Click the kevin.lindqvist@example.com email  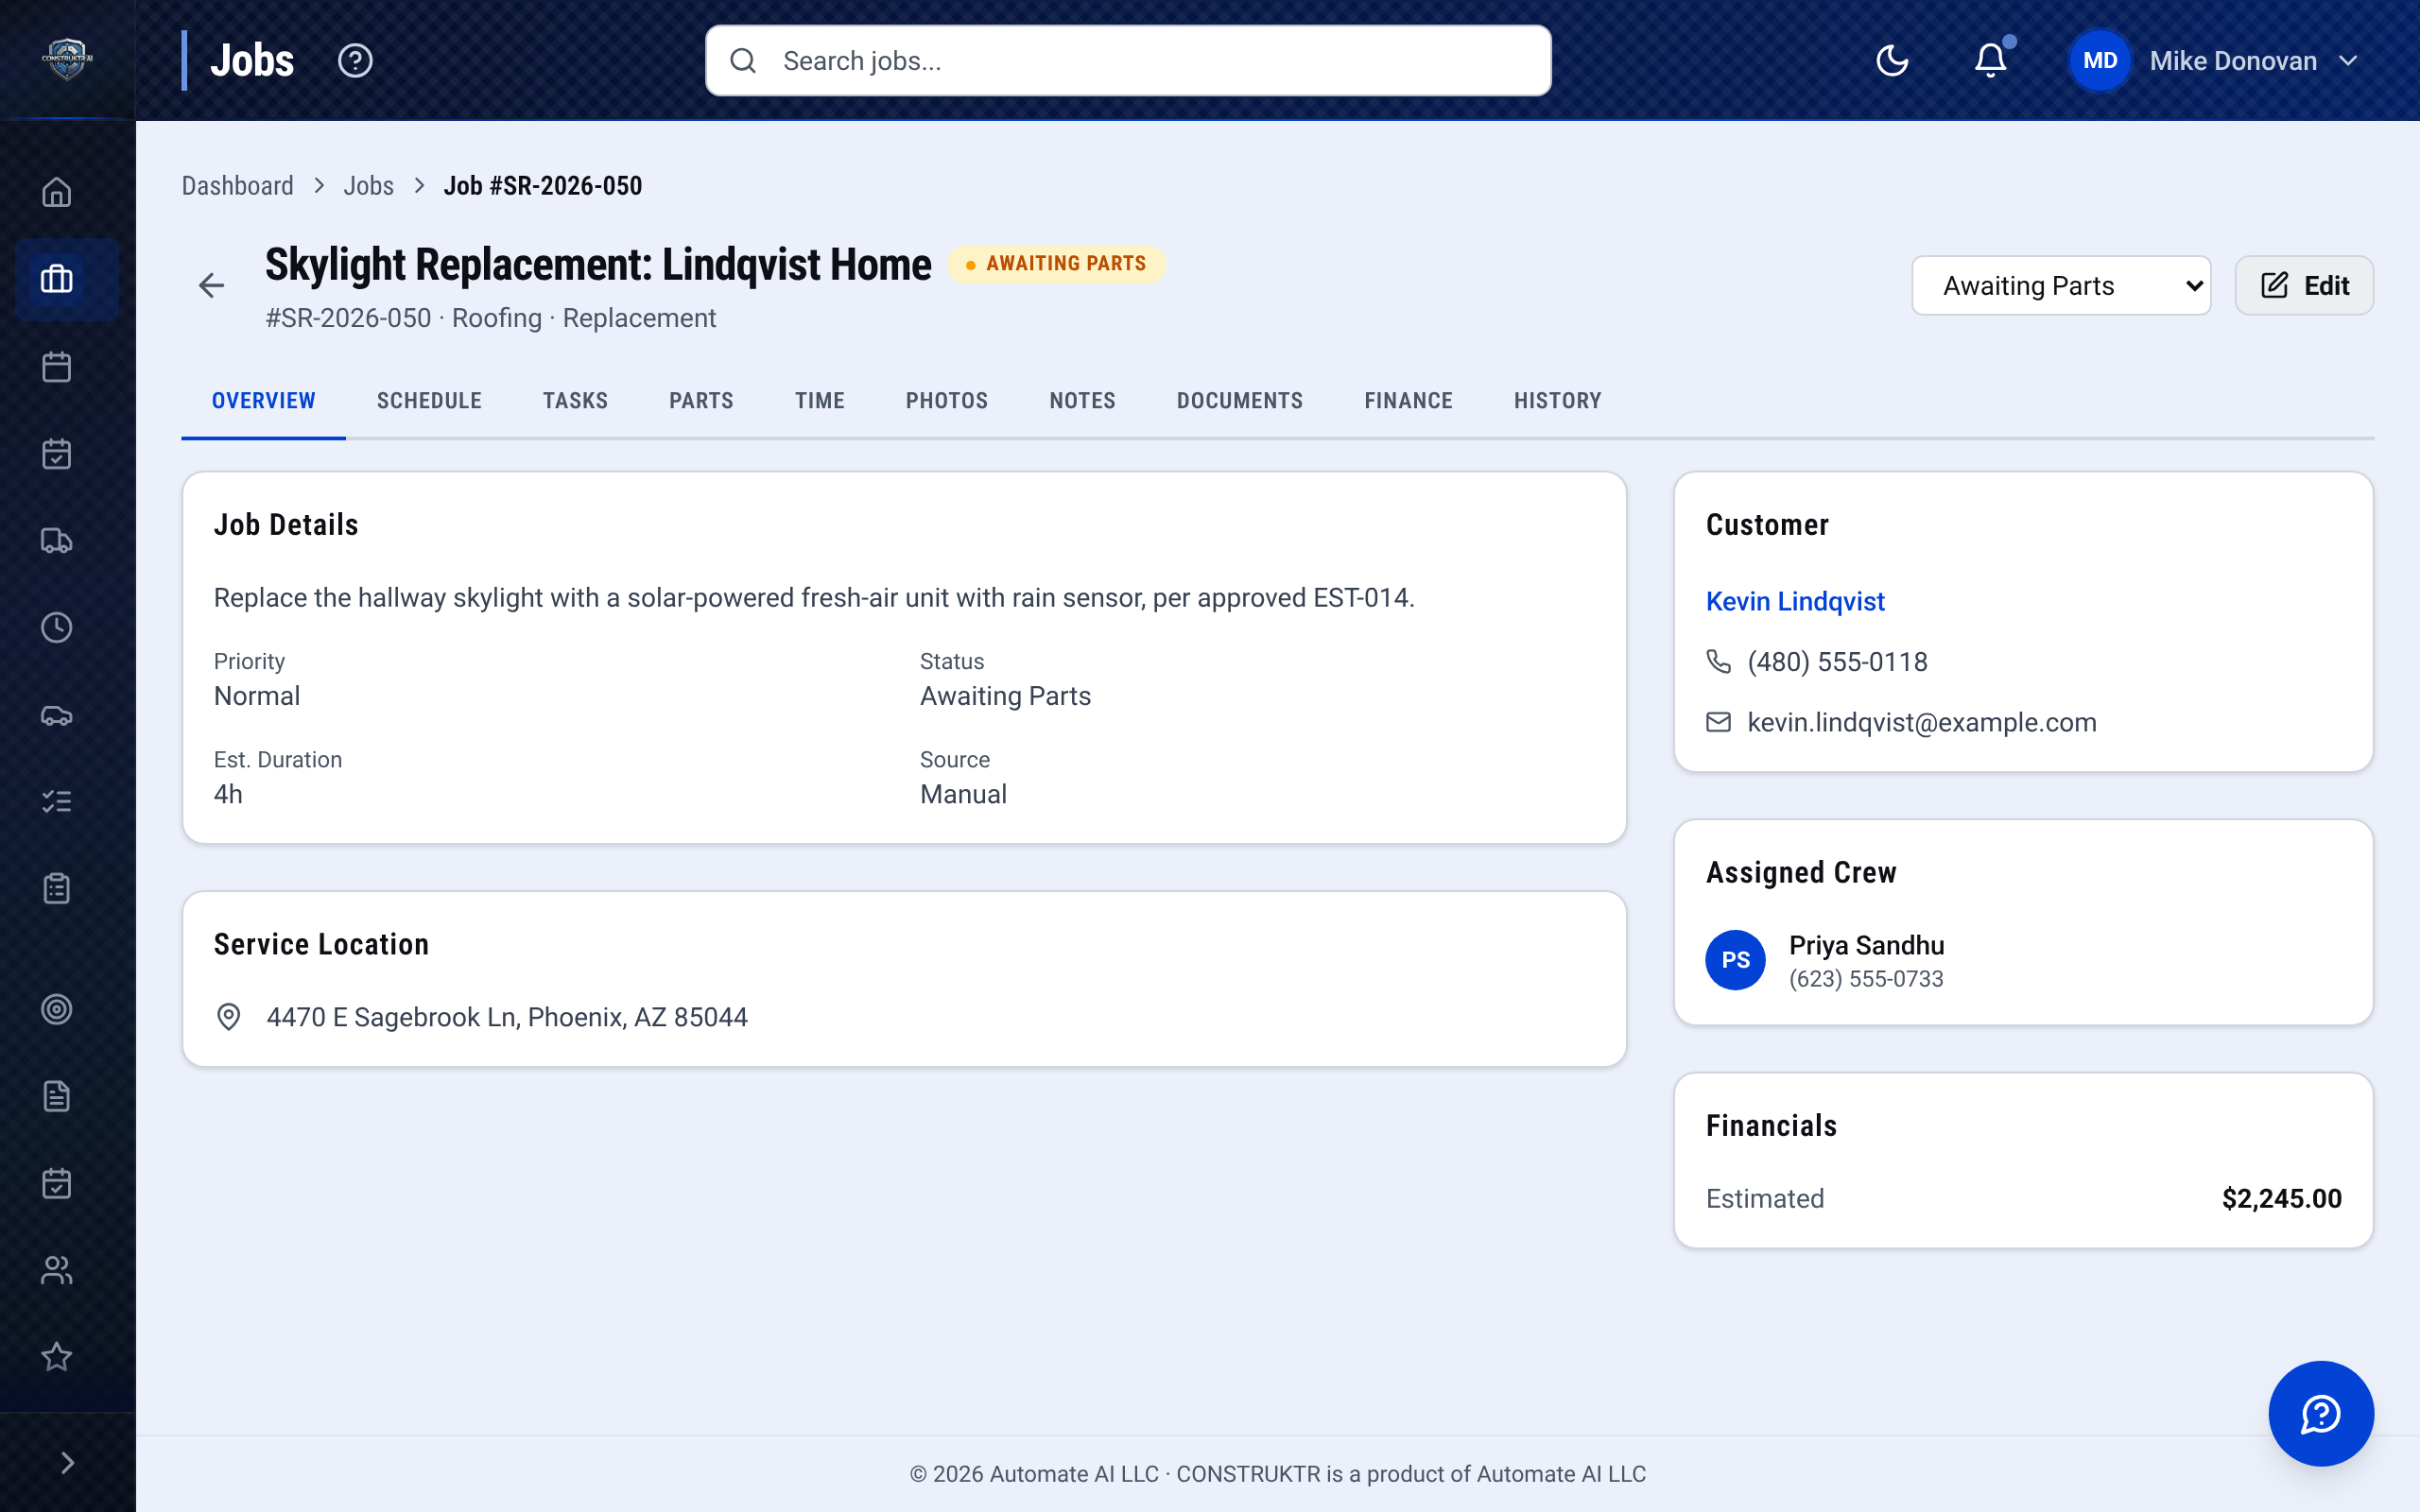[1921, 722]
